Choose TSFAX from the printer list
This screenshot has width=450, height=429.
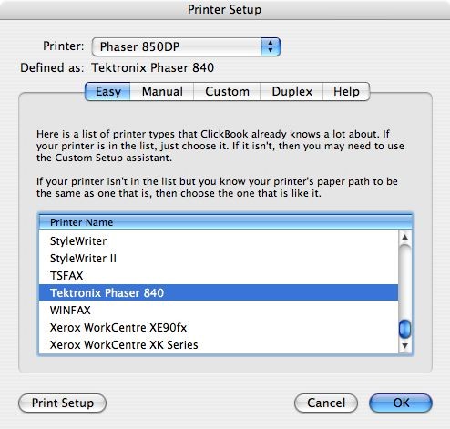point(219,276)
